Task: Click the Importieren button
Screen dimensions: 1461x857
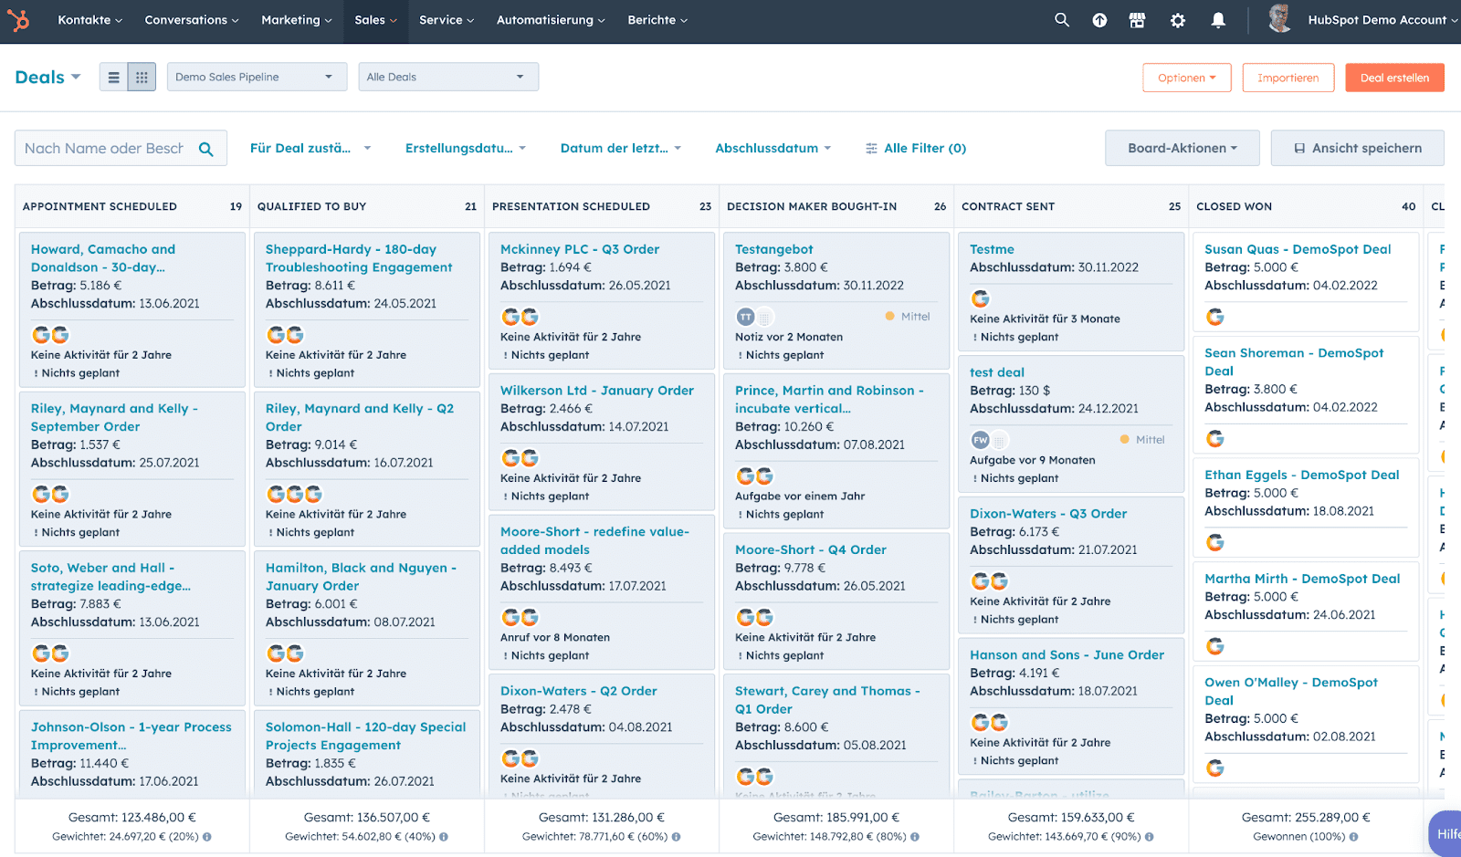Action: pyautogui.click(x=1288, y=78)
